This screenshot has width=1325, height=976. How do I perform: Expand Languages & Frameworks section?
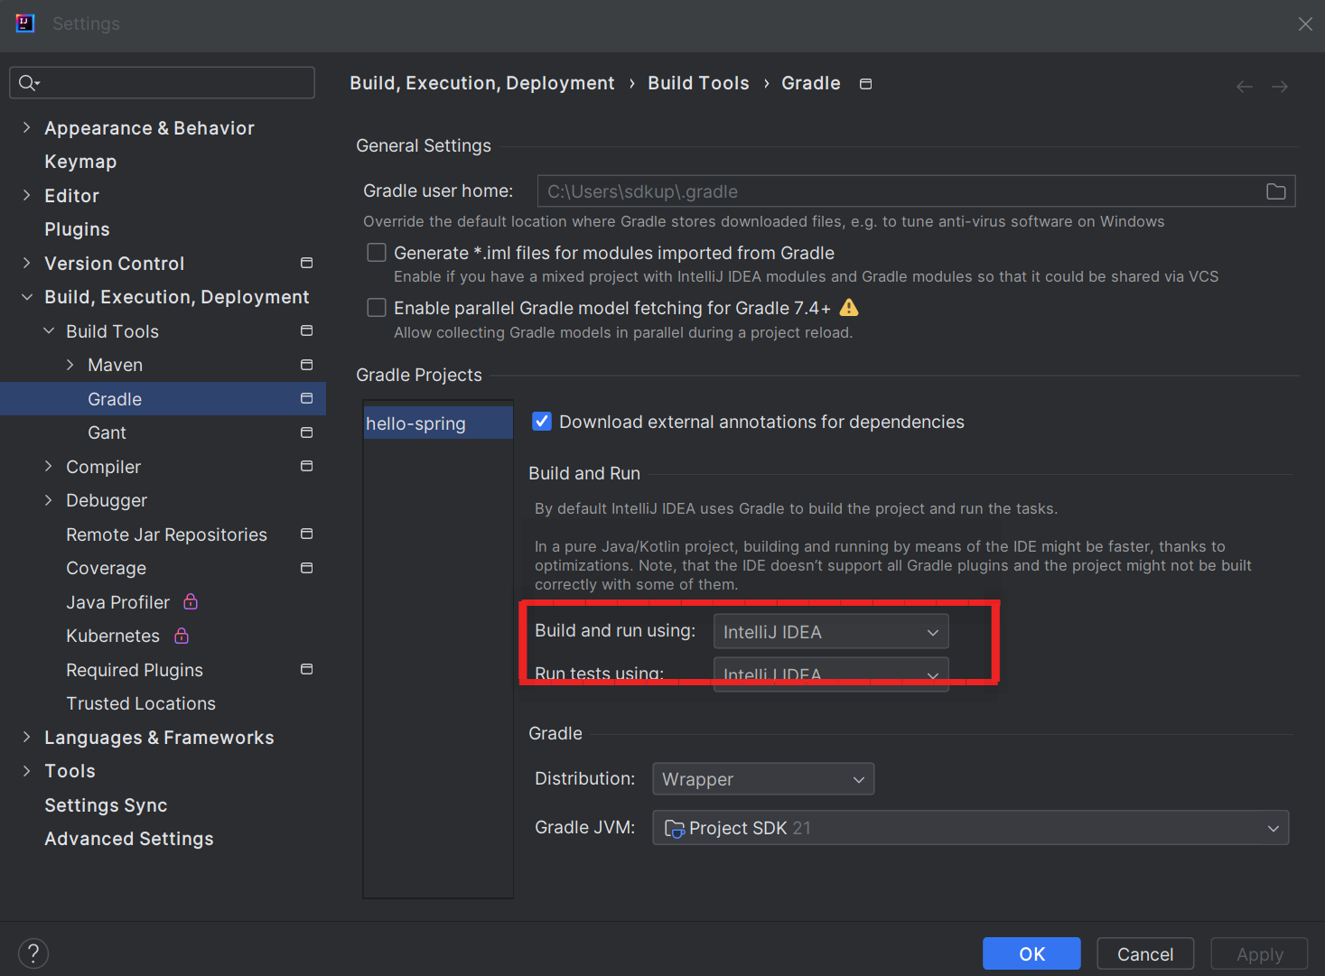[x=26, y=737]
